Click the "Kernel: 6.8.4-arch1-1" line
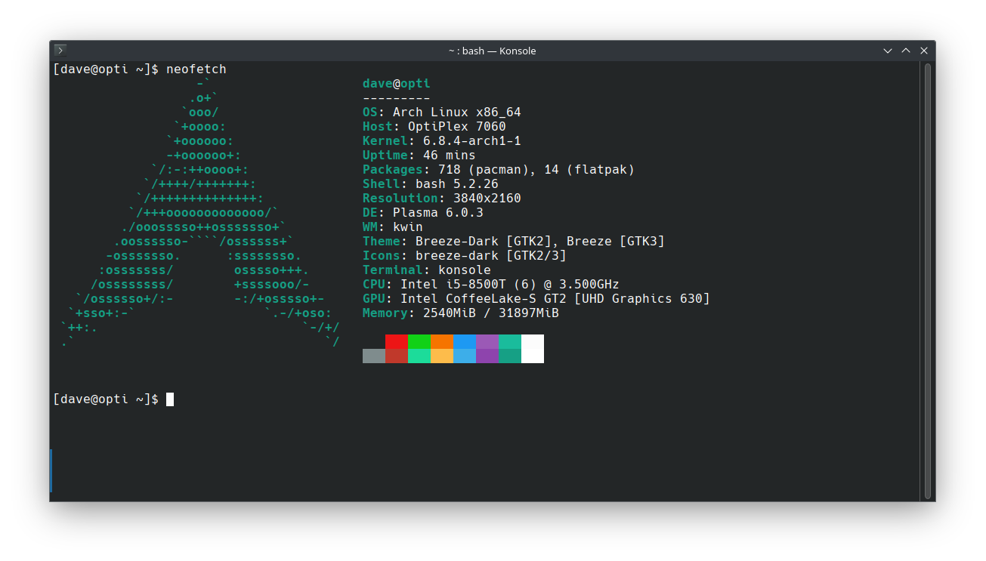This screenshot has width=986, height=561. (x=441, y=141)
